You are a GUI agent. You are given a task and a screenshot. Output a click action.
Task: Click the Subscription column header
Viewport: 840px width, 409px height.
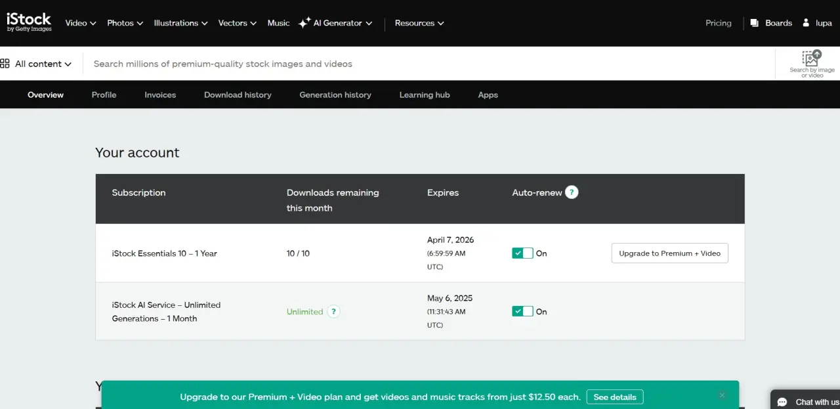tap(138, 192)
